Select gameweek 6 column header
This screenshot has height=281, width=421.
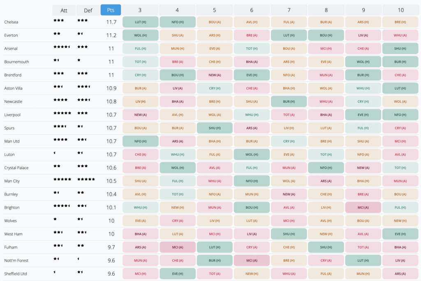(252, 10)
